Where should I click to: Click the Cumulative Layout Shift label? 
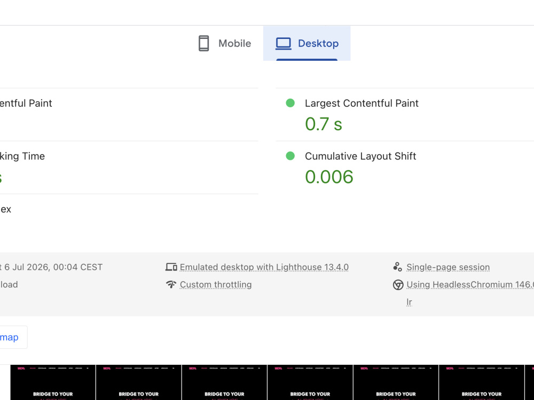(x=360, y=156)
